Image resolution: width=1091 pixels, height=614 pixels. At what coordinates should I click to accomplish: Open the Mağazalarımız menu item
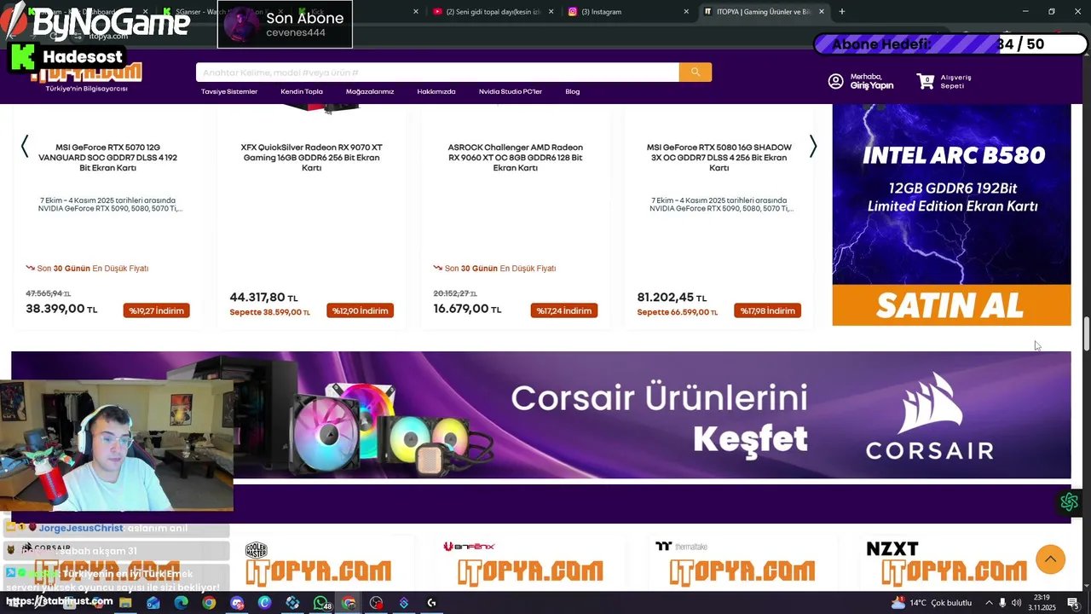click(370, 92)
